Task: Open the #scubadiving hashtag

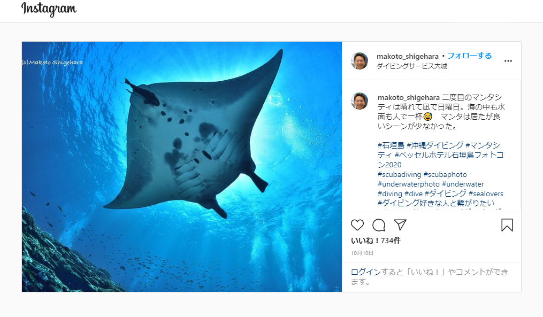Action: point(400,174)
